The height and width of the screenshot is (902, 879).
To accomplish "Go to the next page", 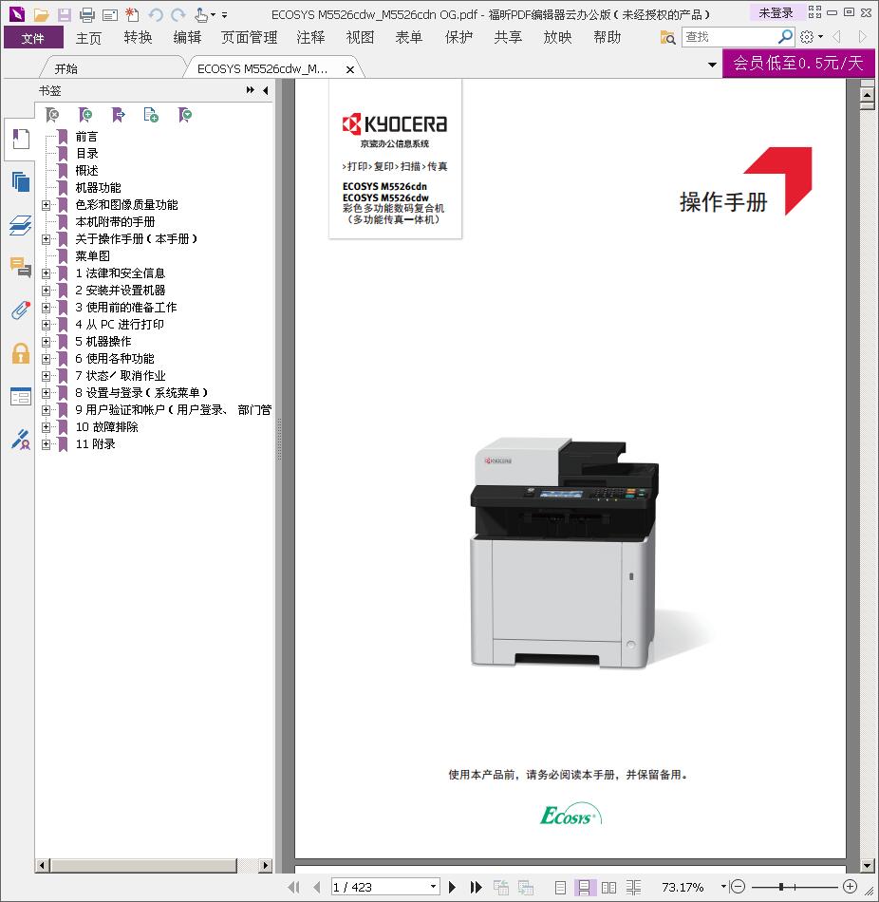I will point(452,887).
